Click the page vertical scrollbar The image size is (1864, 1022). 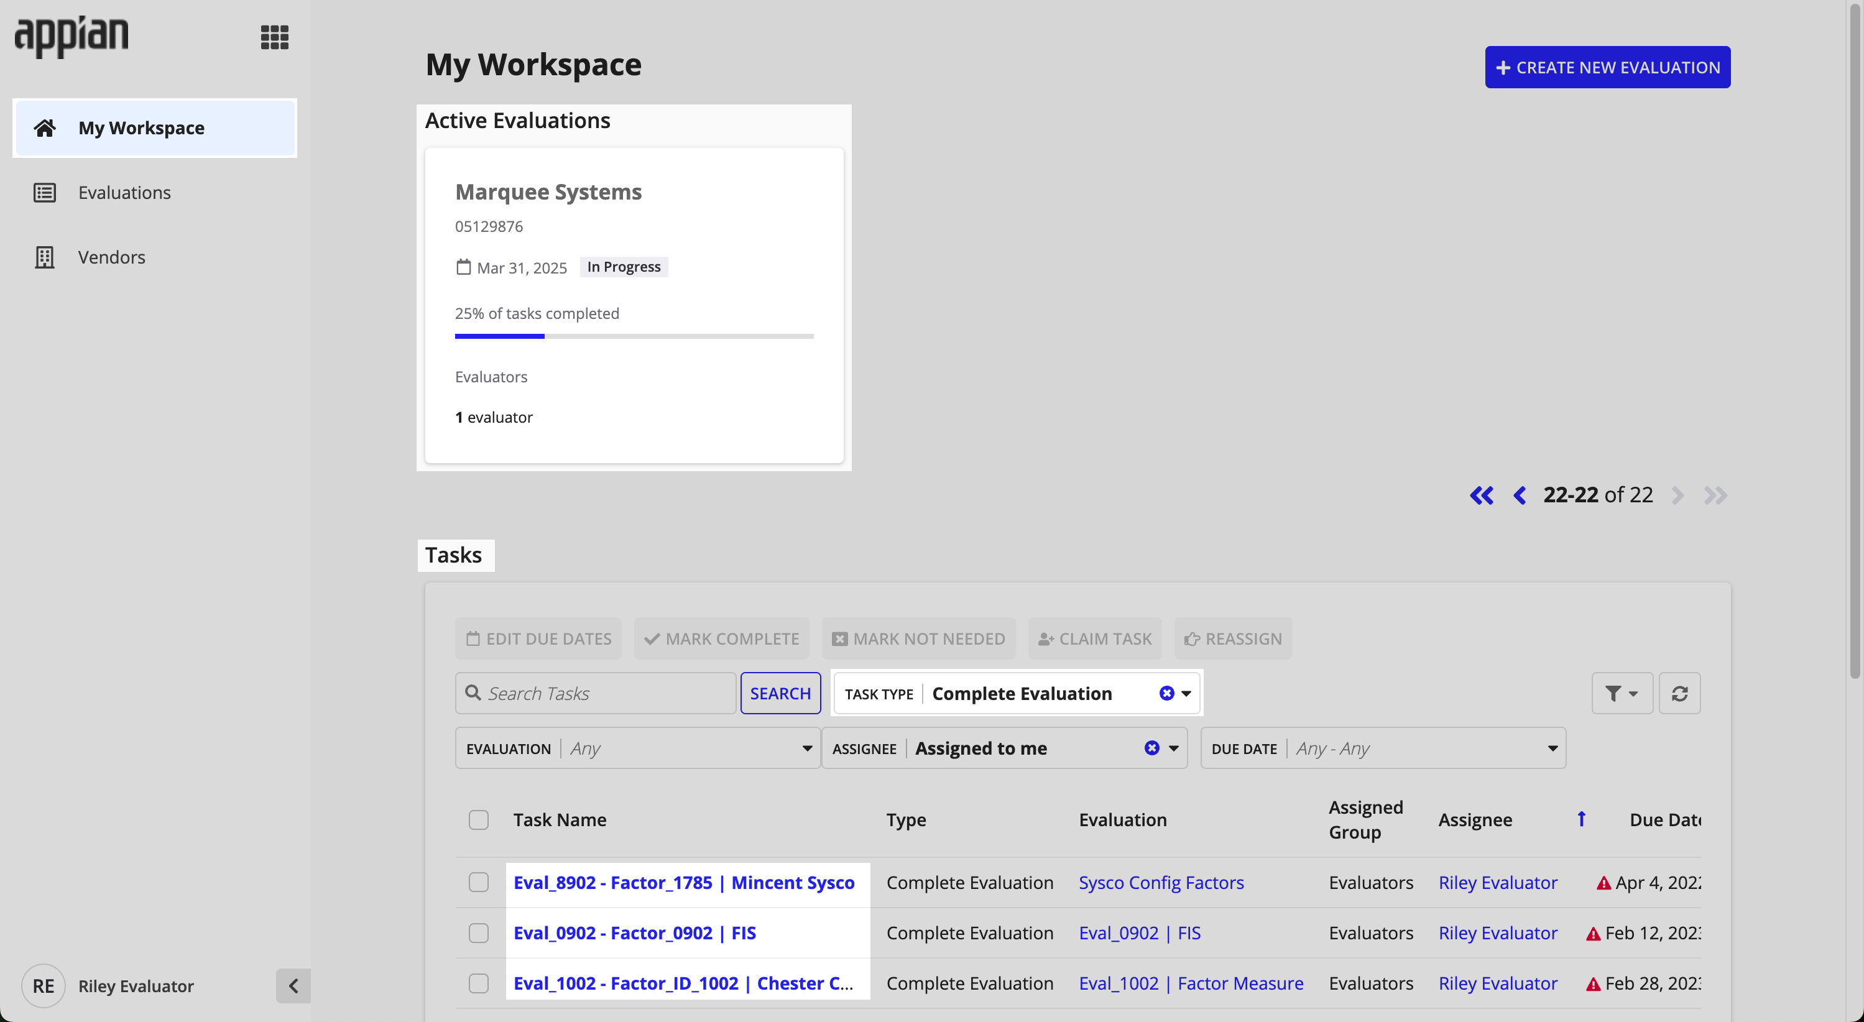1854,340
